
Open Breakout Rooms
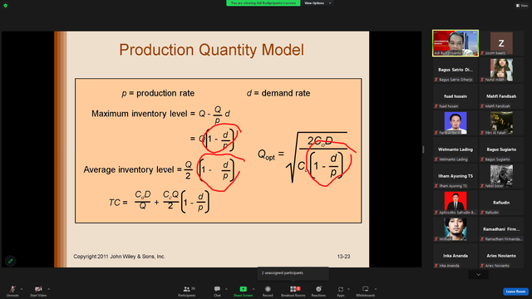293,291
